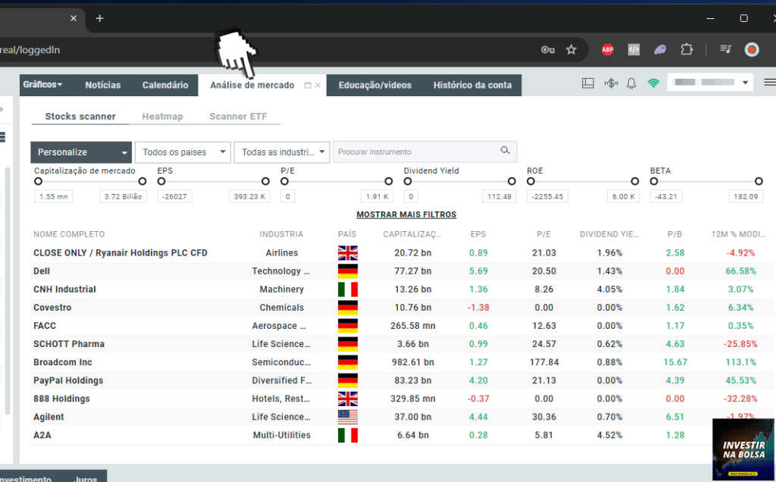Click the Juros tab at the bottom
776x482 pixels.
[x=85, y=479]
